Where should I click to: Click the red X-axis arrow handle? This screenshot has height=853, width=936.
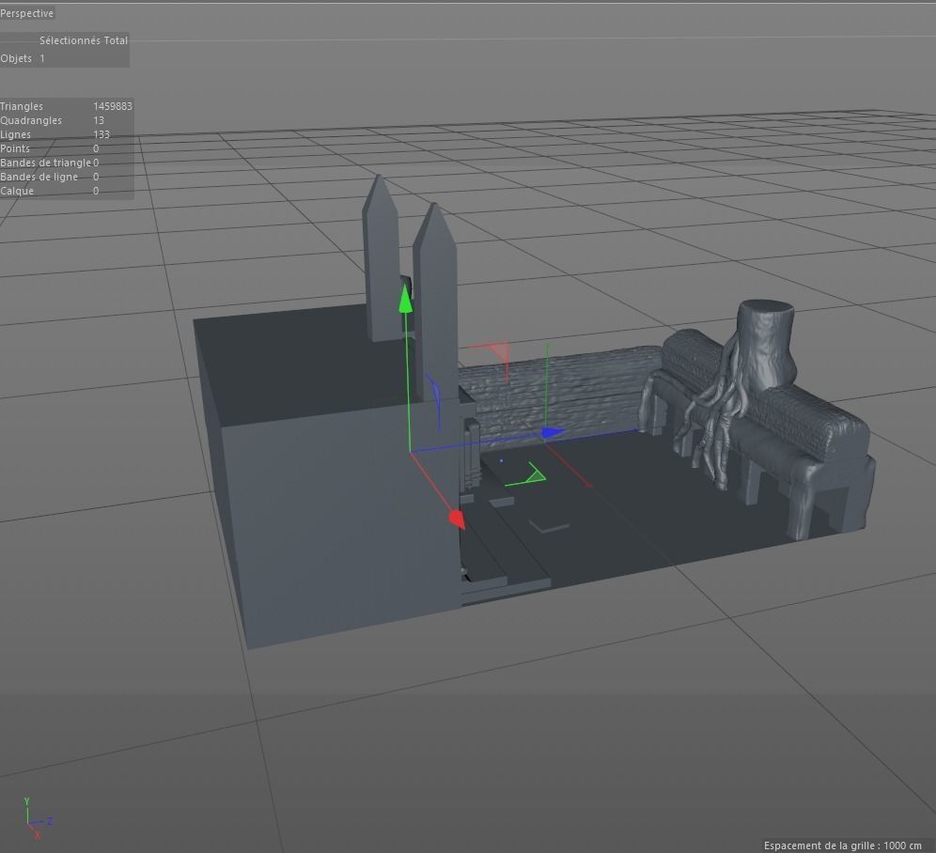(457, 519)
